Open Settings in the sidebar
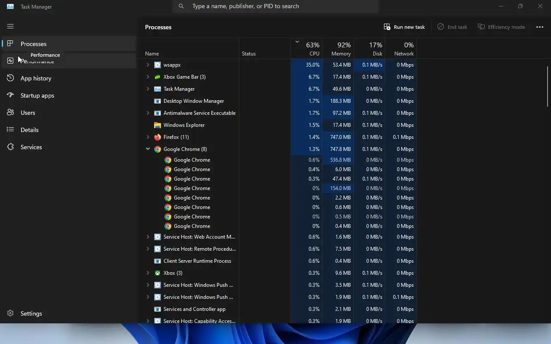Viewport: 551px width, 344px height. pos(69,313)
